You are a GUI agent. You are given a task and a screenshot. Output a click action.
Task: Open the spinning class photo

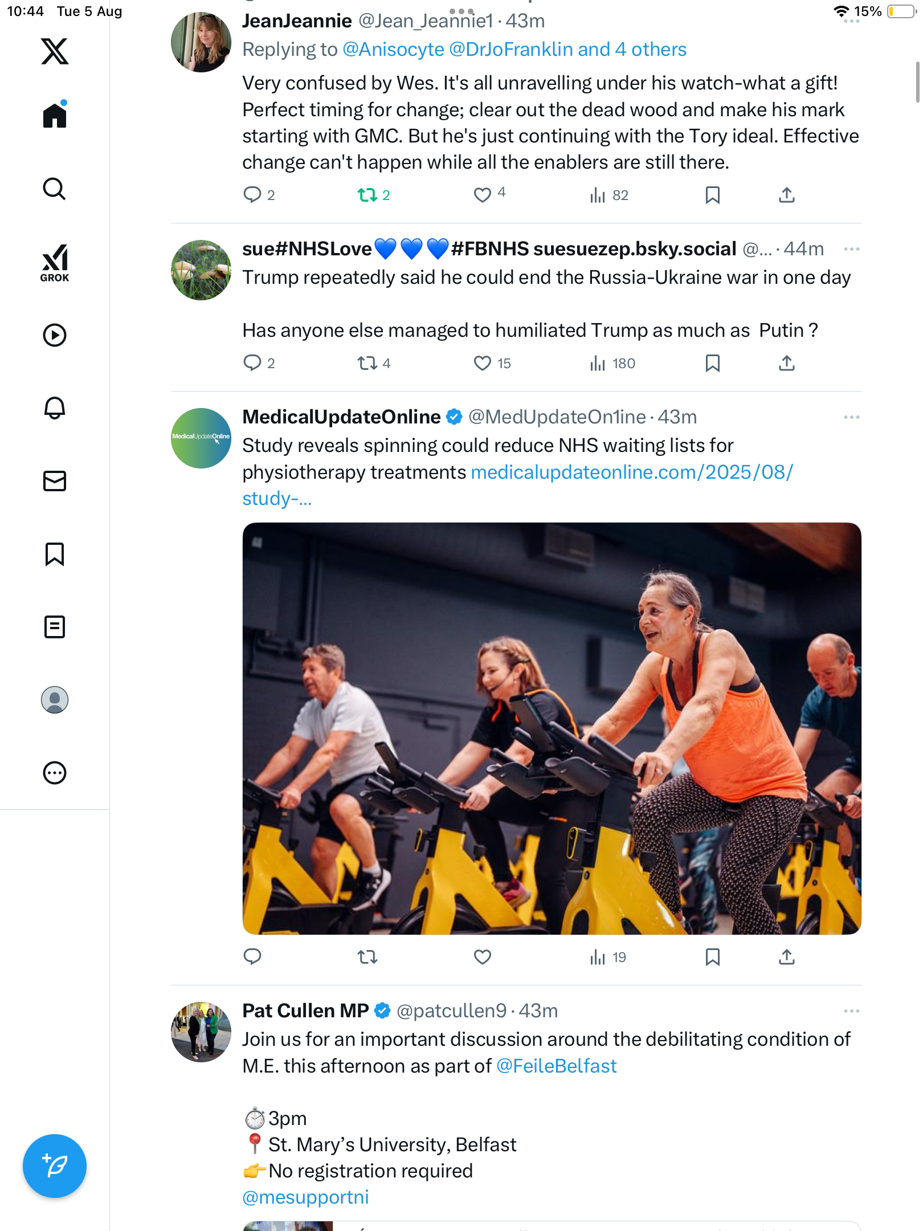point(552,728)
